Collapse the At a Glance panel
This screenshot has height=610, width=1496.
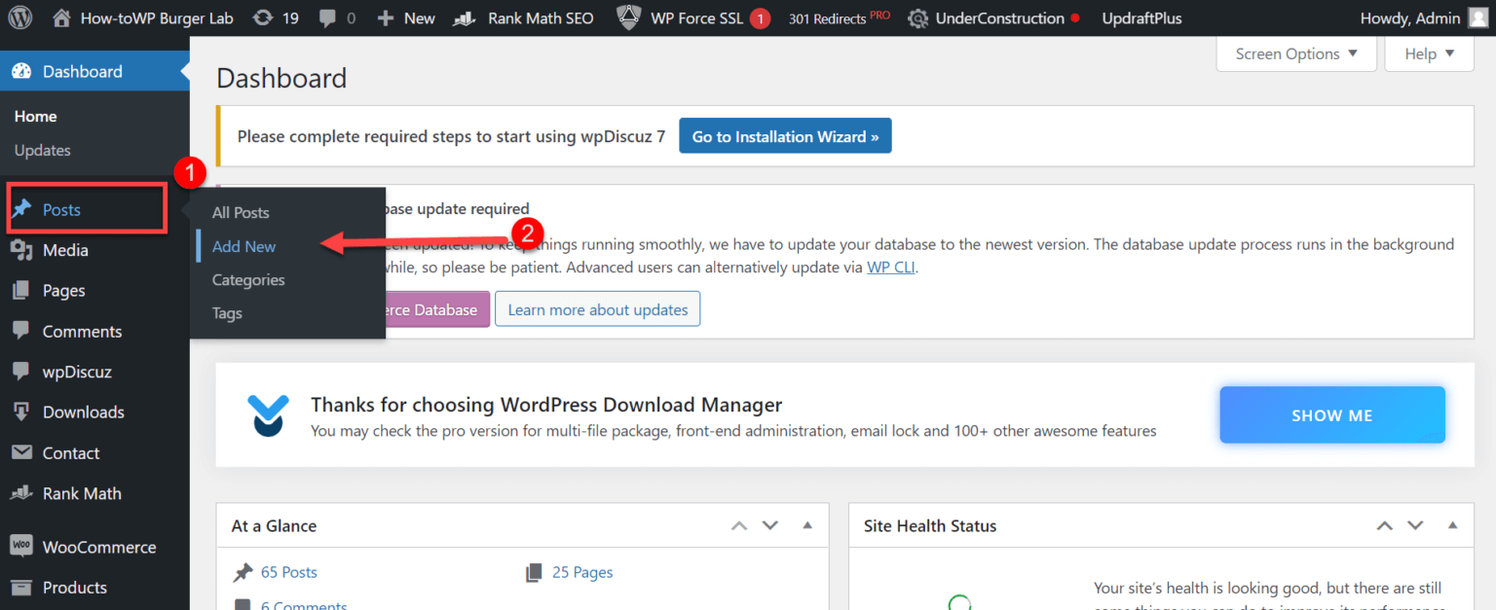coord(807,525)
